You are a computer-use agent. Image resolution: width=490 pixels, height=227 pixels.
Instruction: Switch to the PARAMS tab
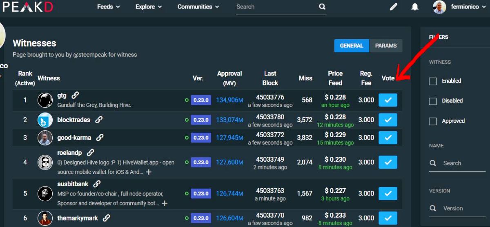[386, 46]
